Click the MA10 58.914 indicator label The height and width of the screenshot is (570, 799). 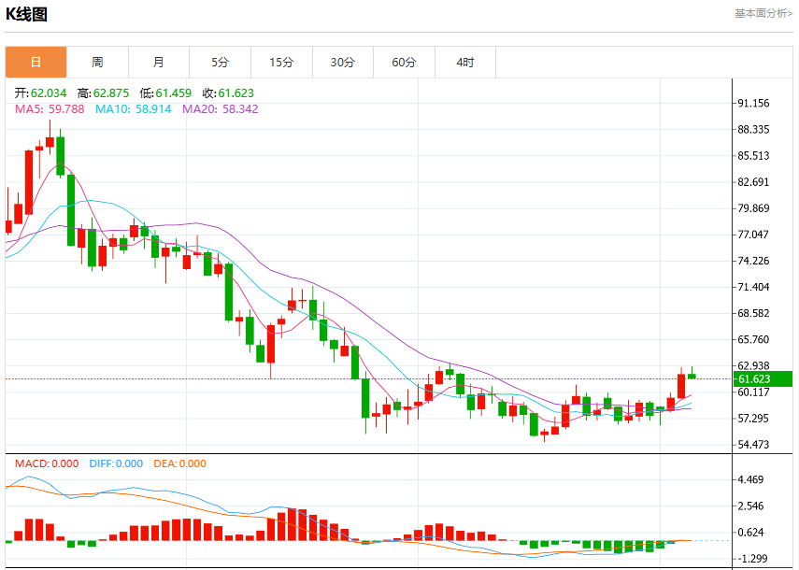[133, 109]
